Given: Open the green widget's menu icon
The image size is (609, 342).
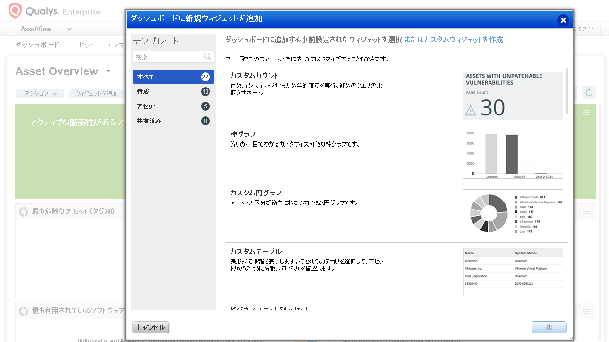Looking at the screenshot, I should click(586, 113).
